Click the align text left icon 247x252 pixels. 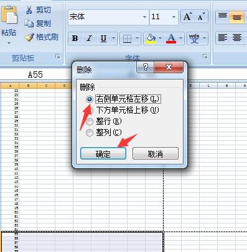point(223,38)
